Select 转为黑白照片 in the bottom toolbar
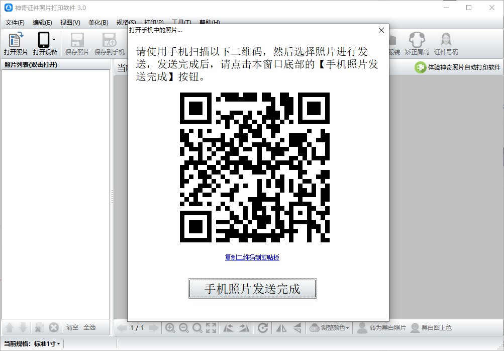 point(381,328)
